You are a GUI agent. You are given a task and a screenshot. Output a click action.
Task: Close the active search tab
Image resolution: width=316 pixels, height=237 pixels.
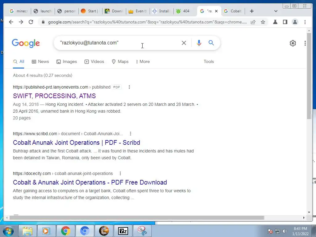[x=216, y=11]
